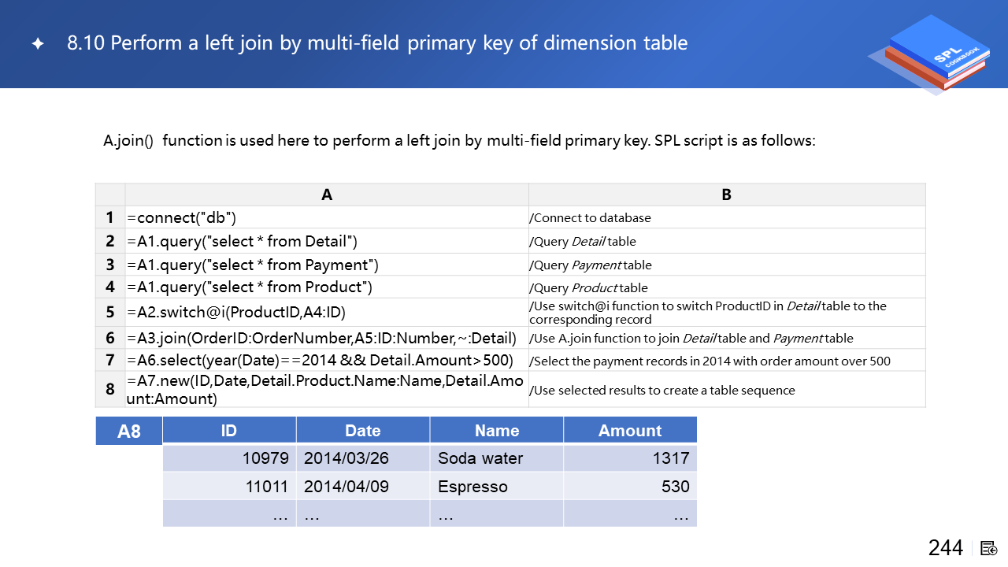Click the A7.new formula cell
Image resolution: width=1008 pixels, height=567 pixels.
pyautogui.click(x=326, y=390)
